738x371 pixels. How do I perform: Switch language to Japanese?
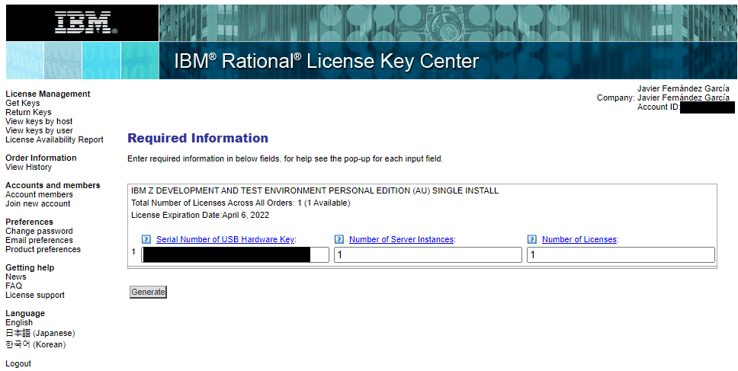click(40, 334)
